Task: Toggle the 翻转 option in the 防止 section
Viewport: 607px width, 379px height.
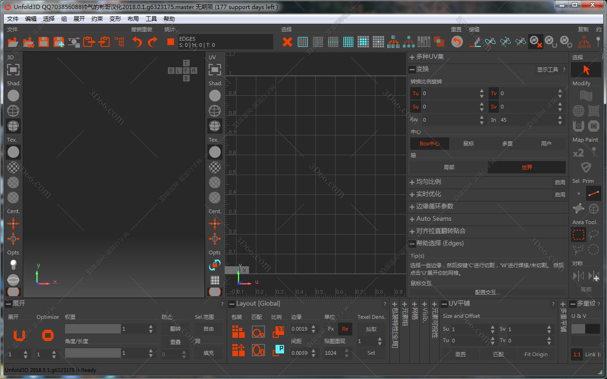Action: pos(176,329)
